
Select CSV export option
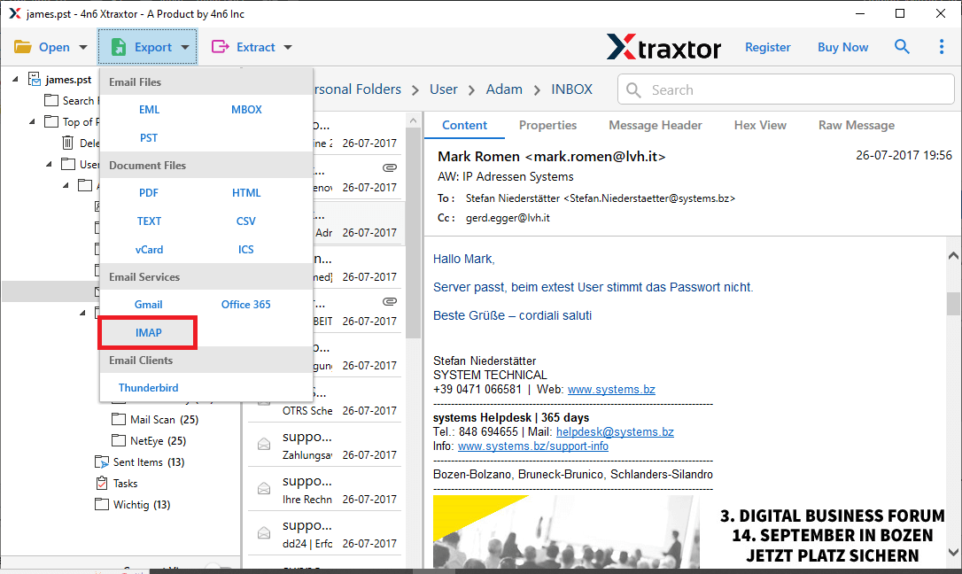coord(245,221)
